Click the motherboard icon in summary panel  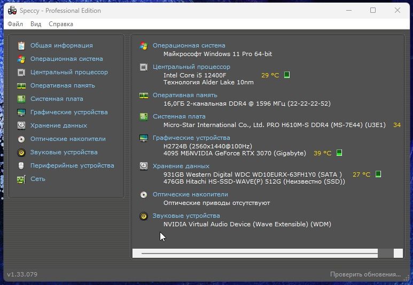pyautogui.click(x=144, y=116)
